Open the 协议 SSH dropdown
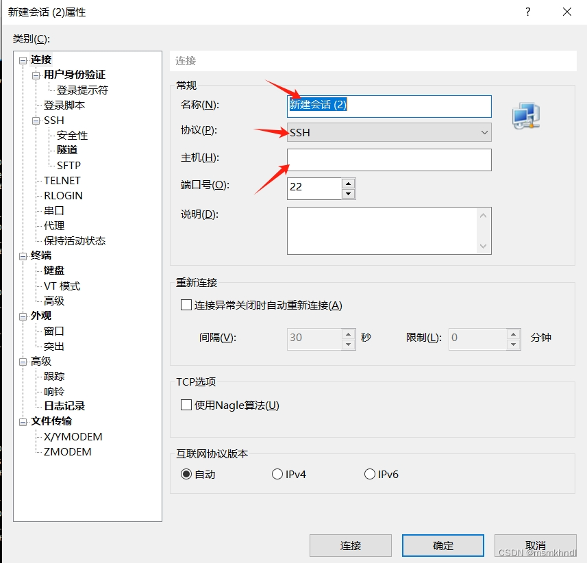The height and width of the screenshot is (563, 587). (389, 132)
